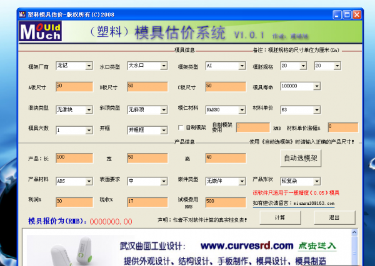Click the banner scrollbar up arrow
The image size is (375, 266).
click(x=354, y=232)
